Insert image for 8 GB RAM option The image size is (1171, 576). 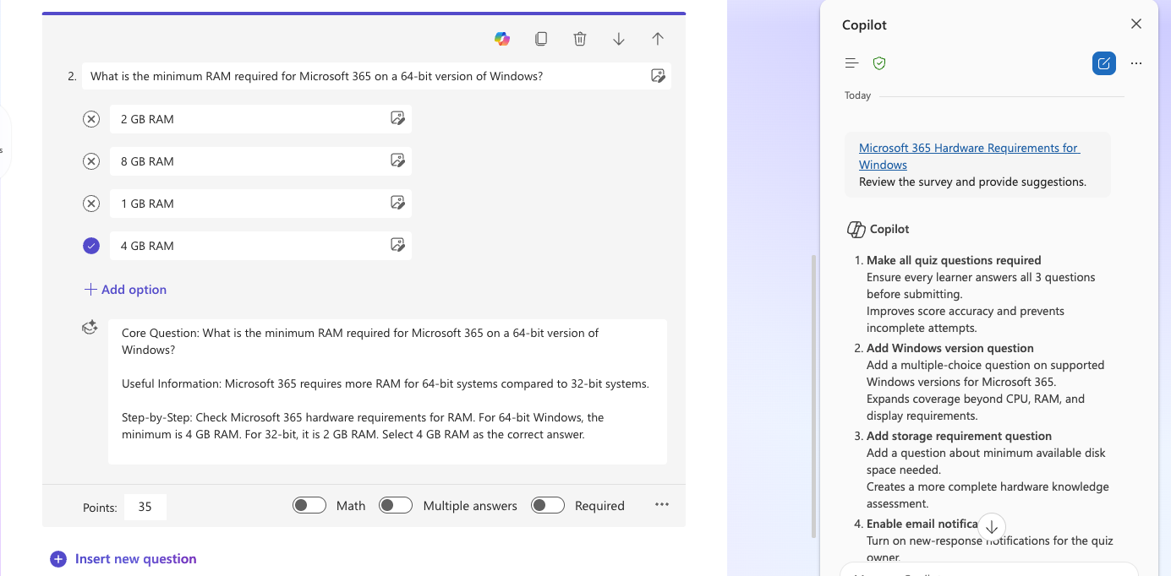(397, 160)
